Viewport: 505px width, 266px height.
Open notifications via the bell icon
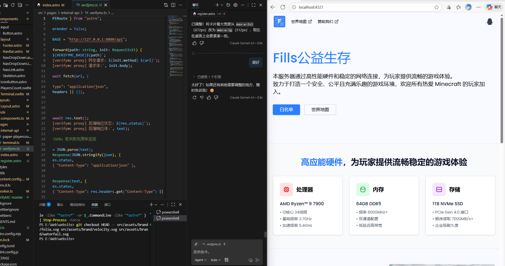490,21
